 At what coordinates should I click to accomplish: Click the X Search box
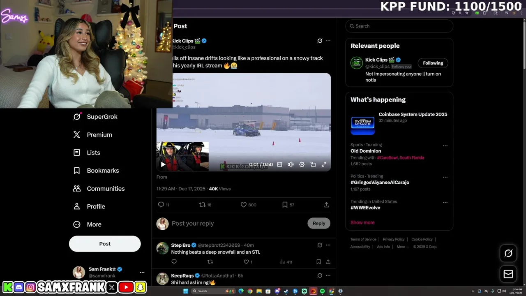(399, 26)
